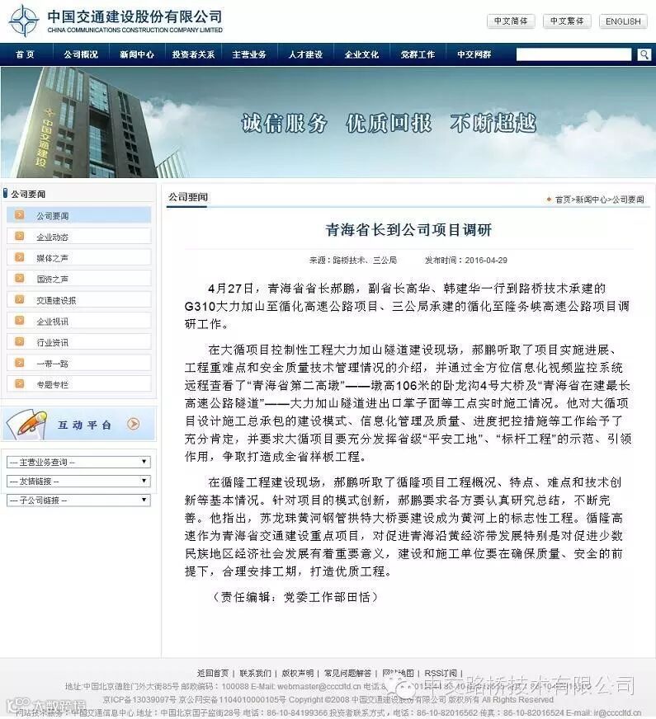Select 一带一路 in sidebar
The image size is (656, 719).
click(78, 363)
